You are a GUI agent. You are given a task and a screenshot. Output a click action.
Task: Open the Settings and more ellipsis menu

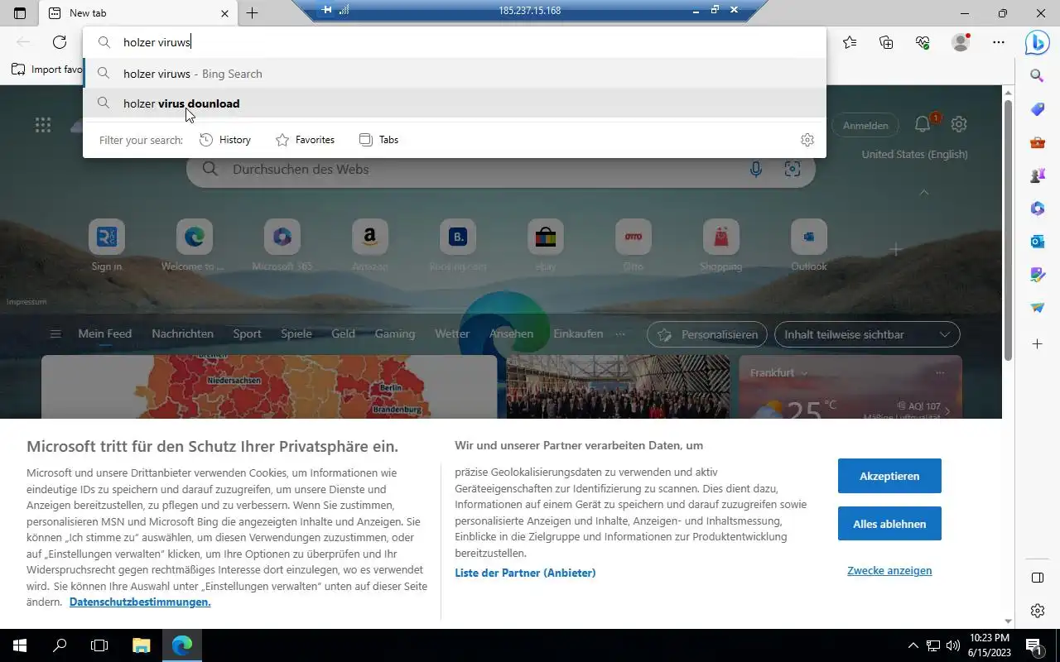999,42
